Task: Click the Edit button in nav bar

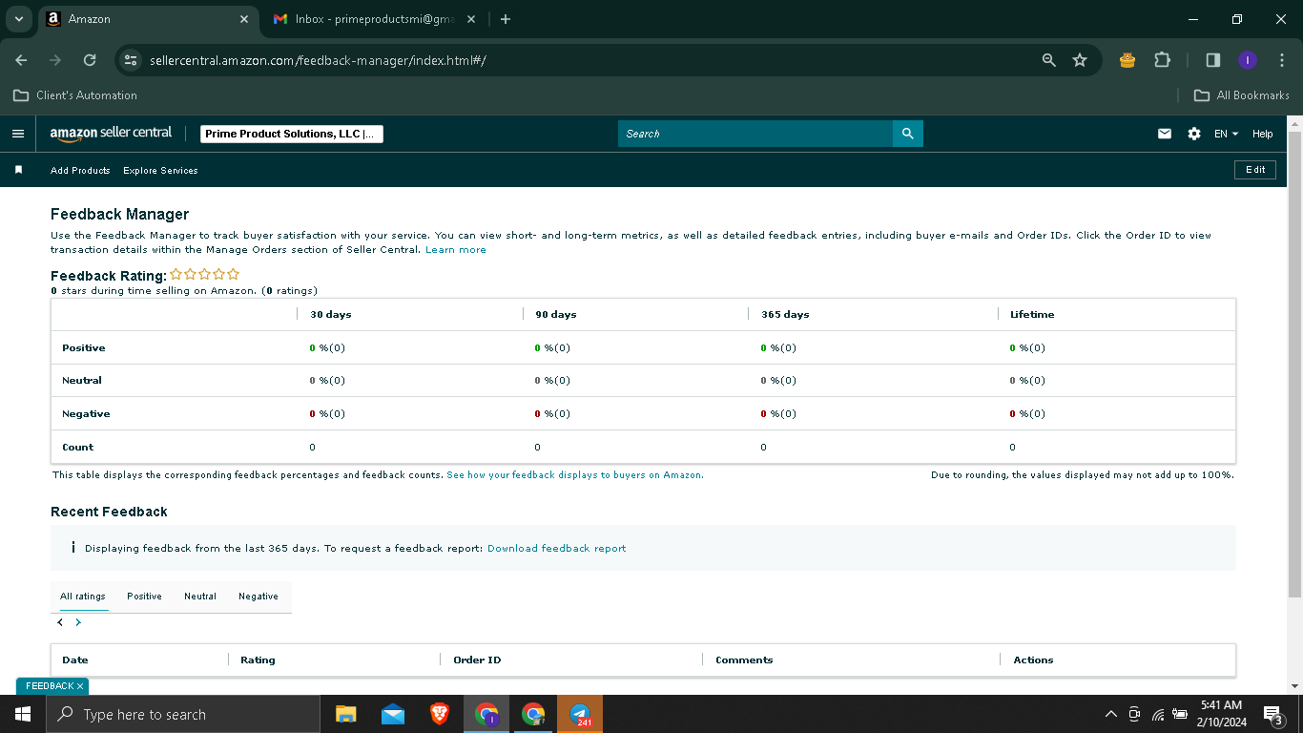Action: pyautogui.click(x=1255, y=170)
